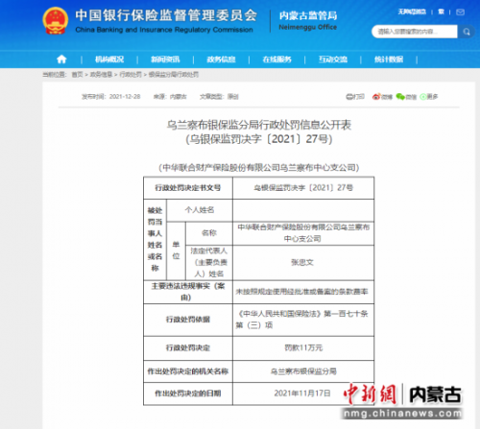Open the 新闻资讯 menu

pyautogui.click(x=165, y=60)
